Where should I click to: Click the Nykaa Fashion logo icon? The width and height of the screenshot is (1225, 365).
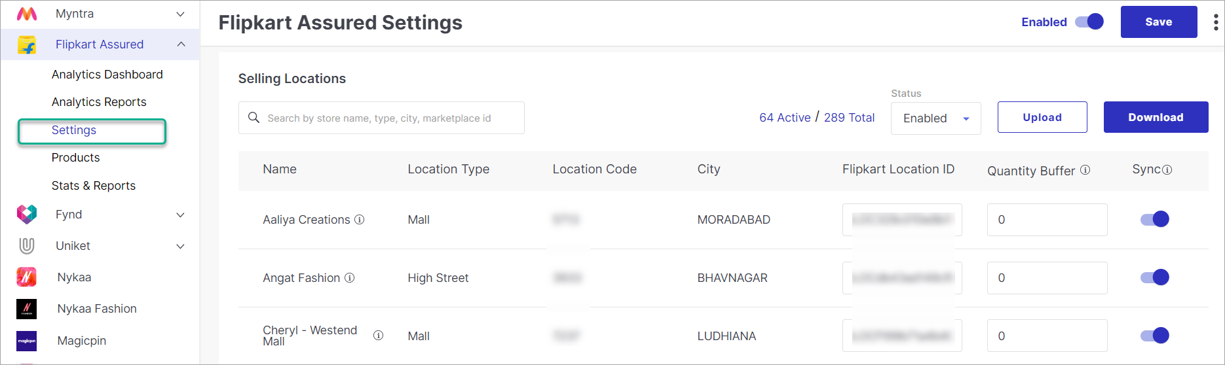pyautogui.click(x=27, y=309)
